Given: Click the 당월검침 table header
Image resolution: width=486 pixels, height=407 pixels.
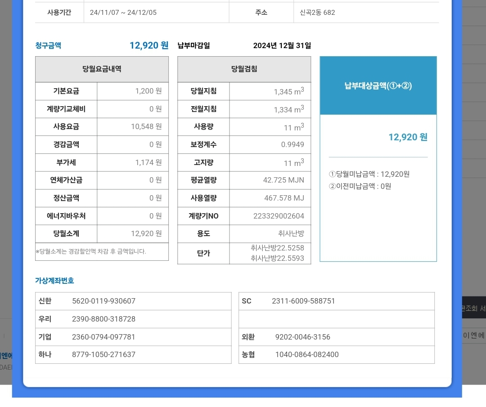Looking at the screenshot, I should click(x=244, y=69).
